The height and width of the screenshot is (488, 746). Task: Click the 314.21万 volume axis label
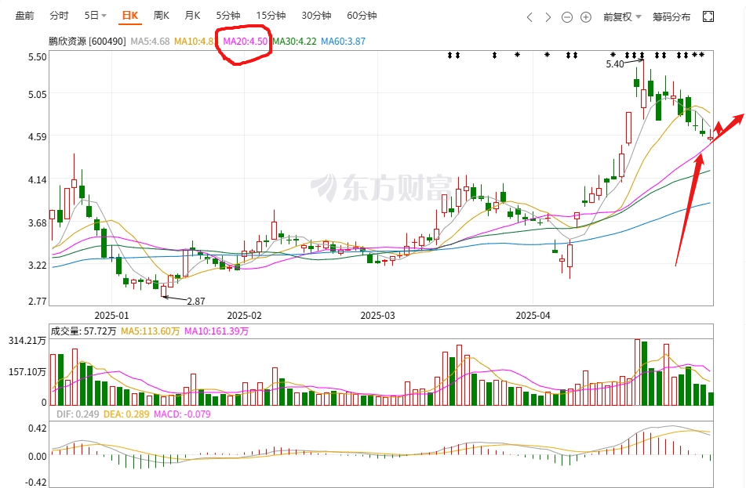[x=27, y=340]
